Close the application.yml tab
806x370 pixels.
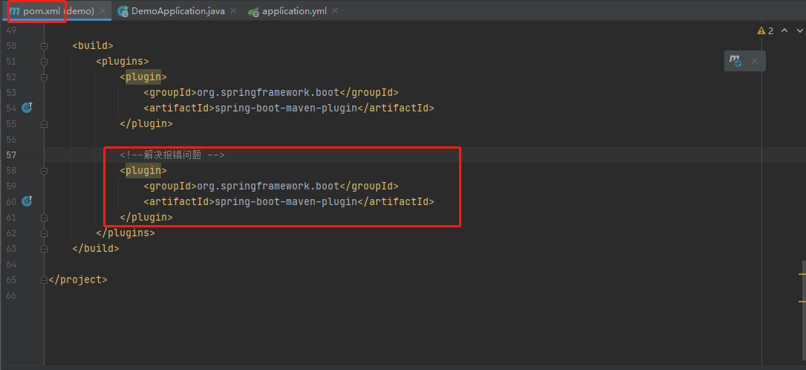point(335,10)
